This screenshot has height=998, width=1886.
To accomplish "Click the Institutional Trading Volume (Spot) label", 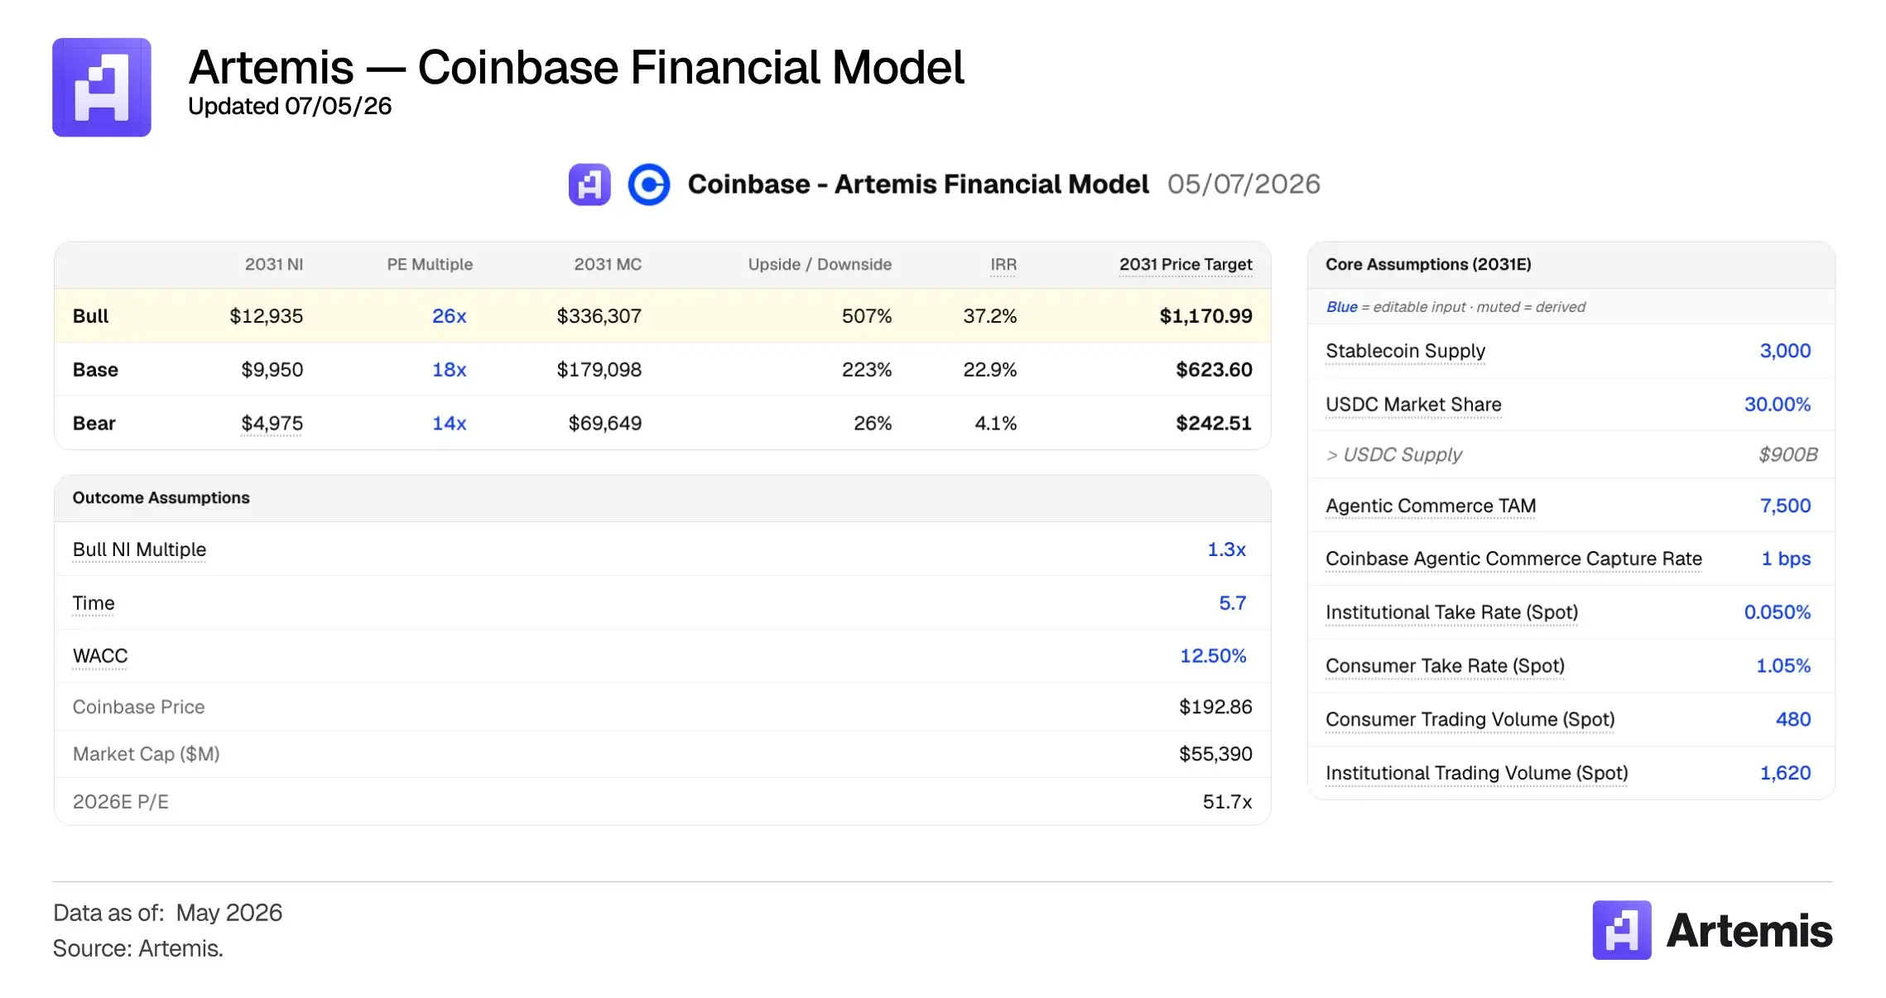I will (x=1476, y=773).
